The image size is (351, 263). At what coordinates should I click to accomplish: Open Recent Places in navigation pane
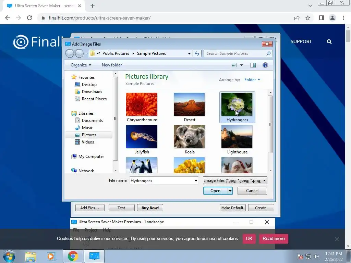click(94, 99)
